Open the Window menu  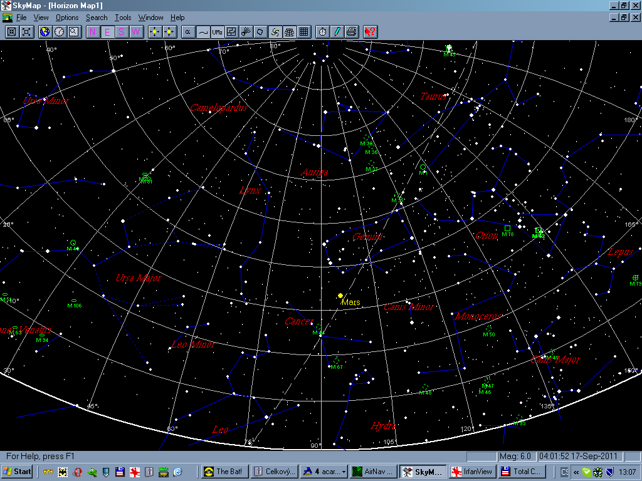pyautogui.click(x=150, y=18)
